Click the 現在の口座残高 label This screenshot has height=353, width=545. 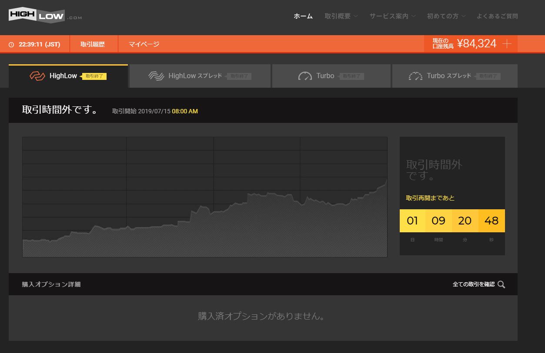click(443, 43)
